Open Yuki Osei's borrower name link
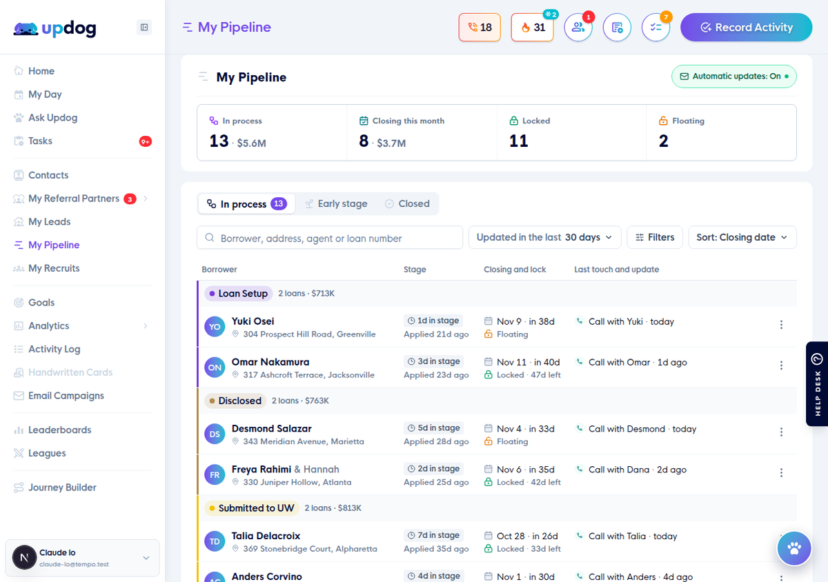828x582 pixels. click(x=253, y=321)
